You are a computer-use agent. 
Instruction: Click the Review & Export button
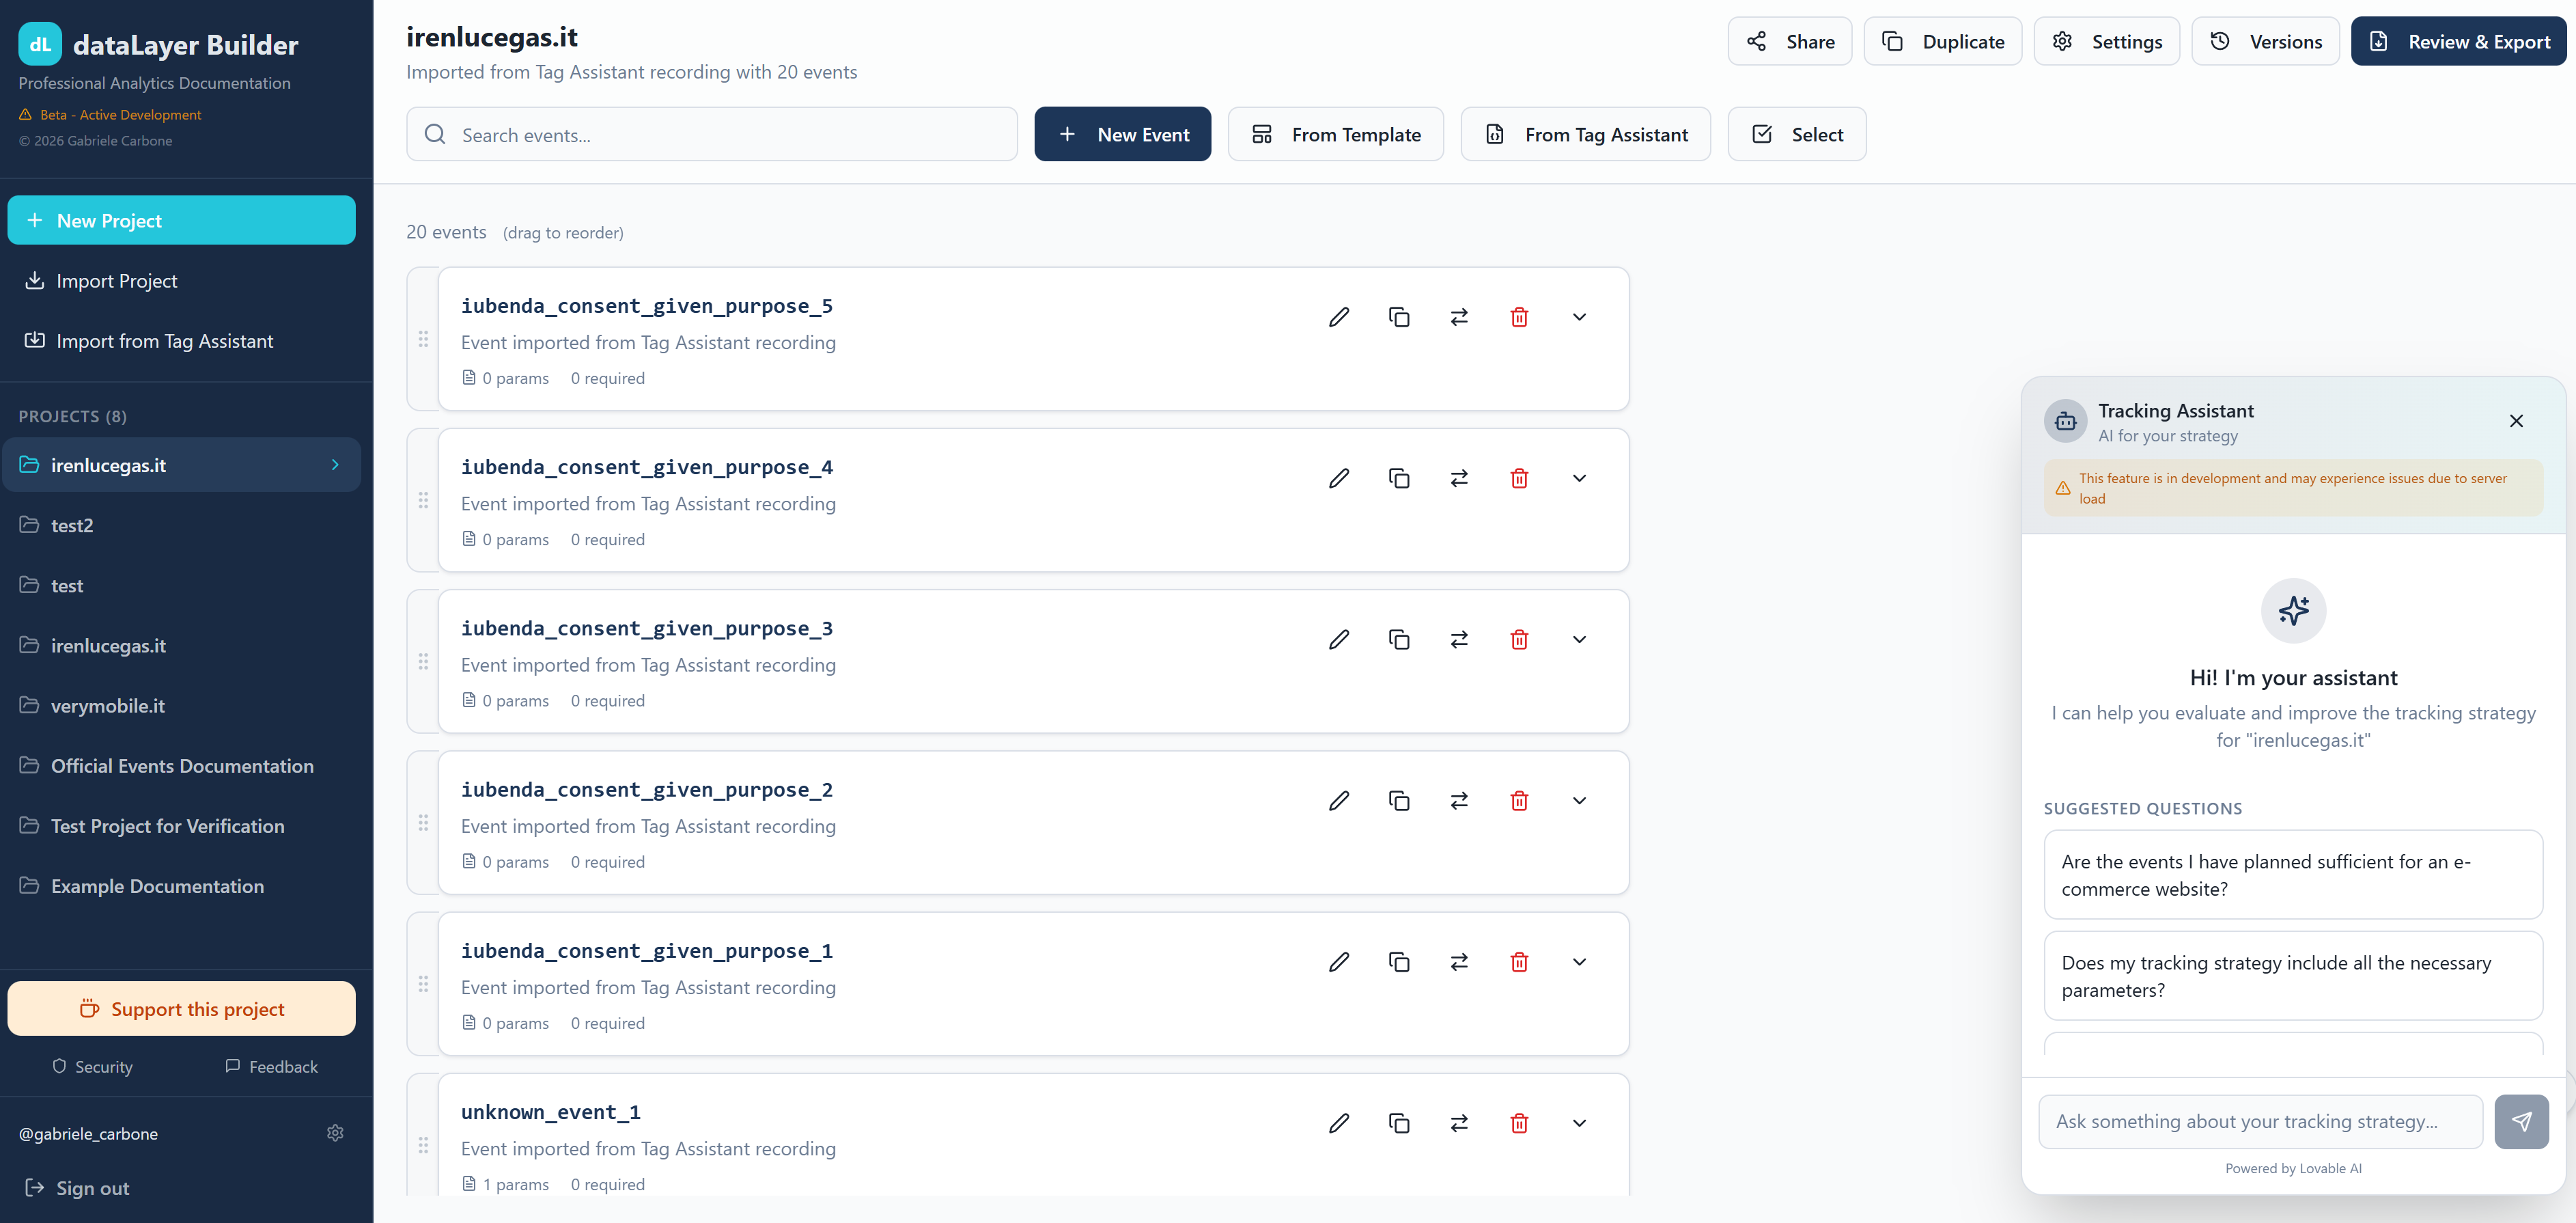2459,41
